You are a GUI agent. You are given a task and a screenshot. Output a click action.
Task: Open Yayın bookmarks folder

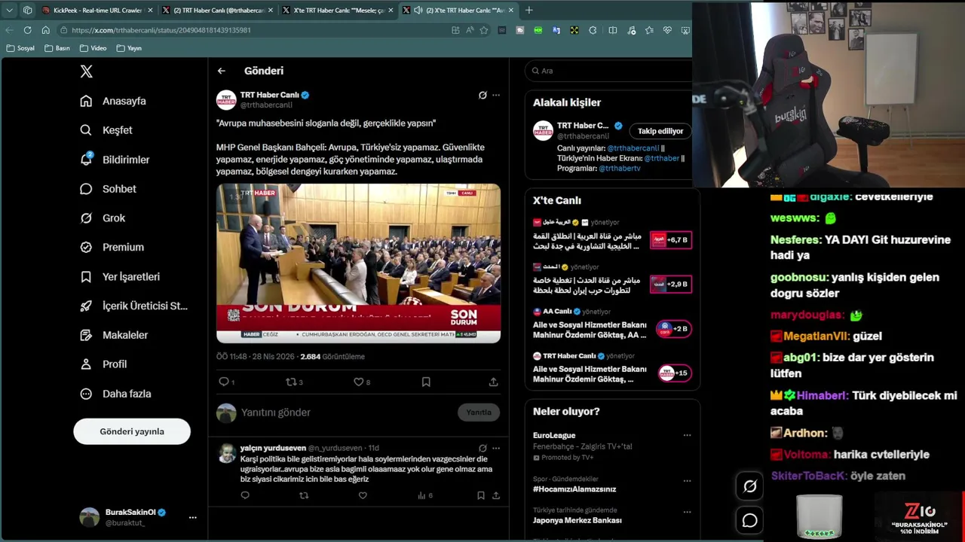(129, 48)
